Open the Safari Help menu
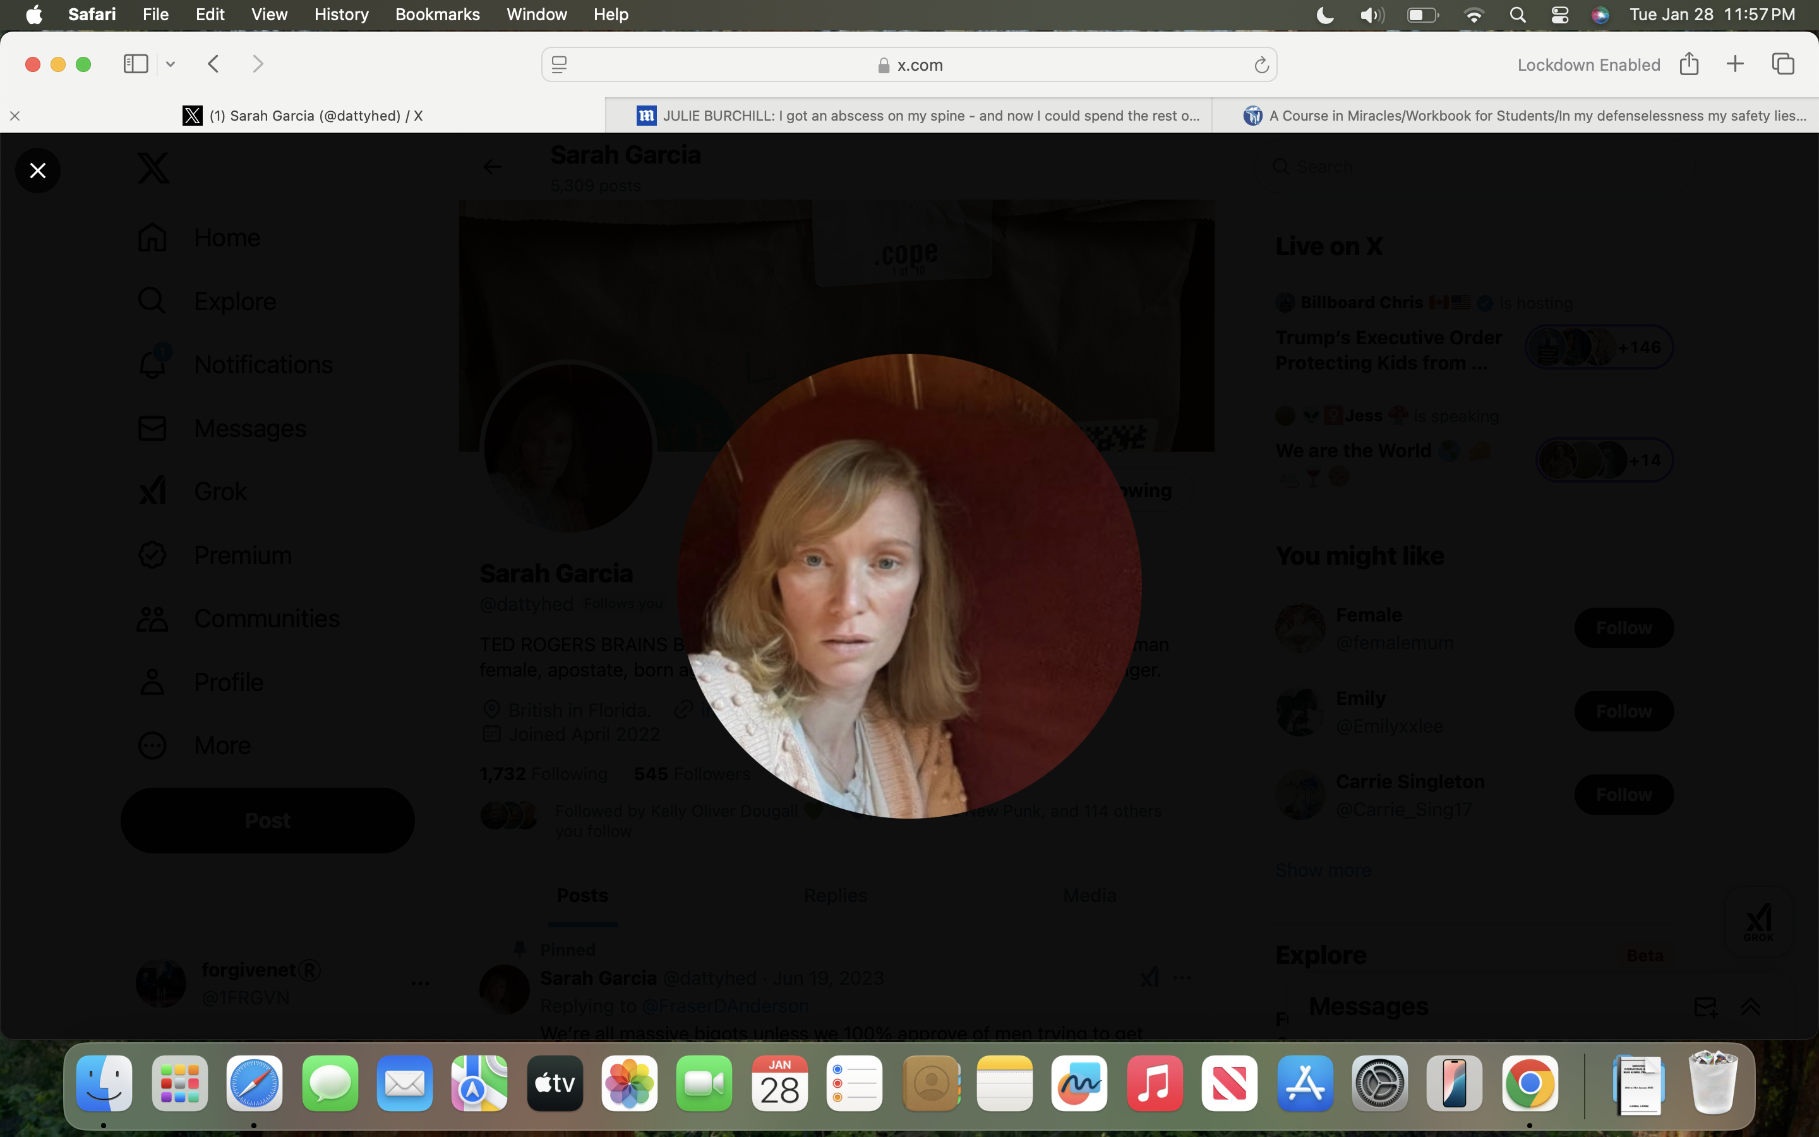The width and height of the screenshot is (1819, 1137). [611, 15]
